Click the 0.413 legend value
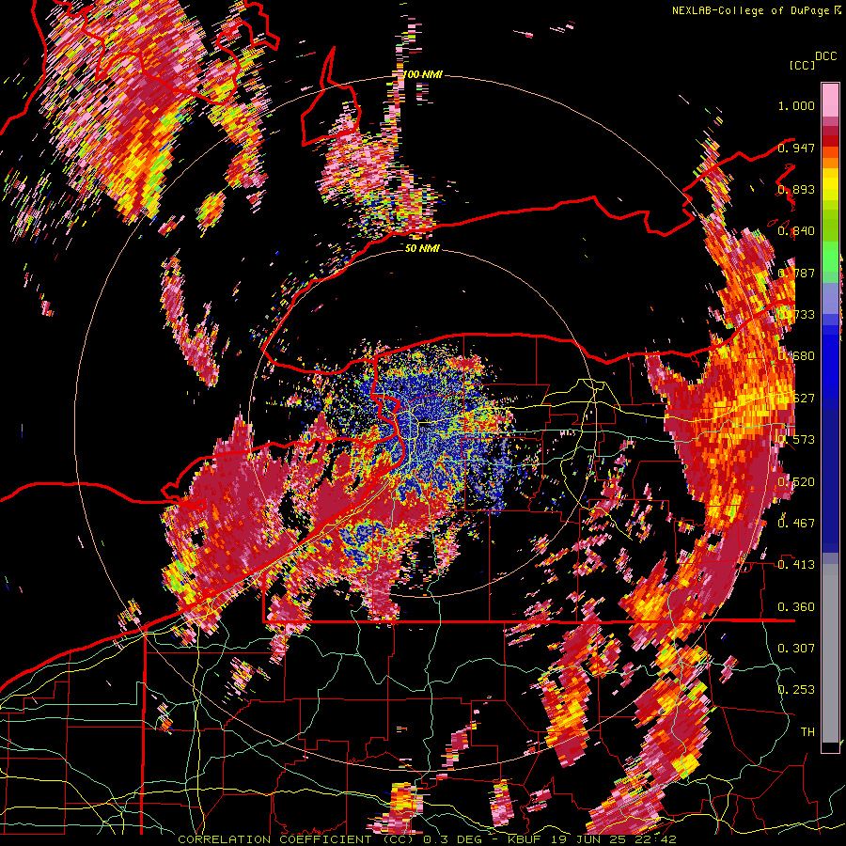Viewport: 846px width, 846px height. (x=796, y=565)
